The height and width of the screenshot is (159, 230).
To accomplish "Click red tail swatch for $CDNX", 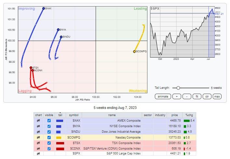I will [x=60, y=149].
